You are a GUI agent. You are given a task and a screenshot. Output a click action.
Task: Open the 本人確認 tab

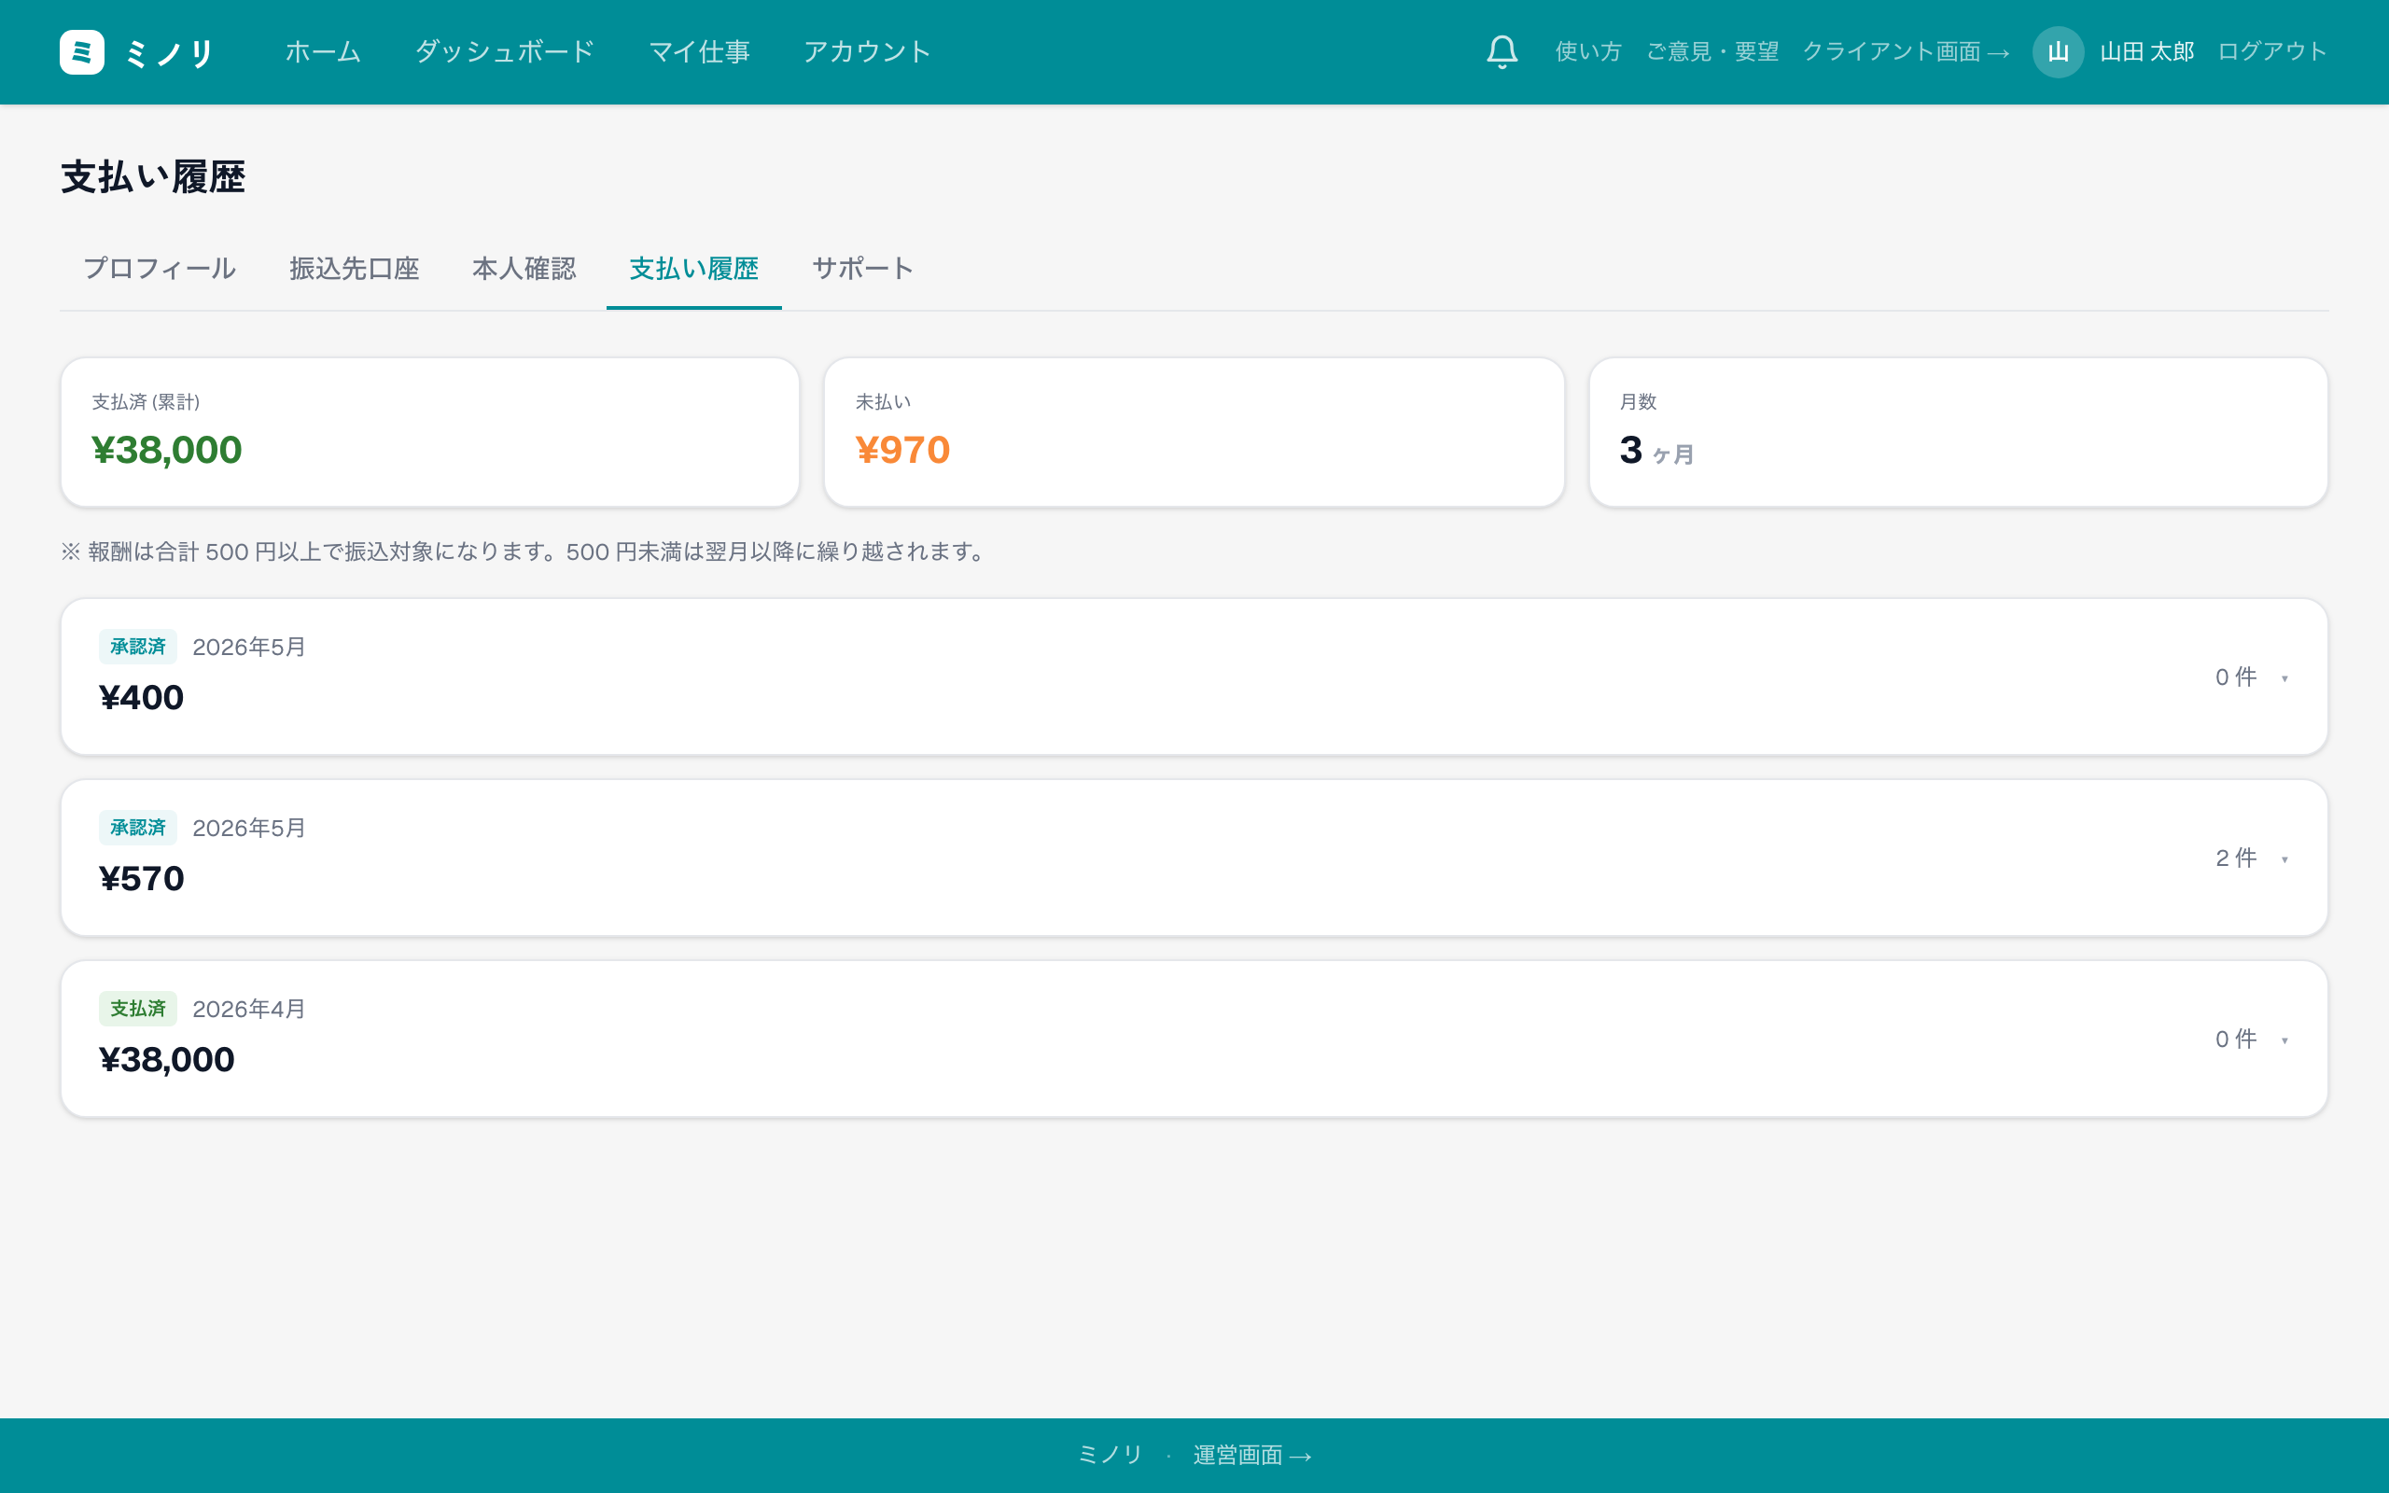pos(524,269)
